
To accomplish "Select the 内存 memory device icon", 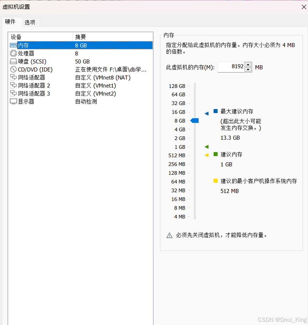I will point(14,45).
